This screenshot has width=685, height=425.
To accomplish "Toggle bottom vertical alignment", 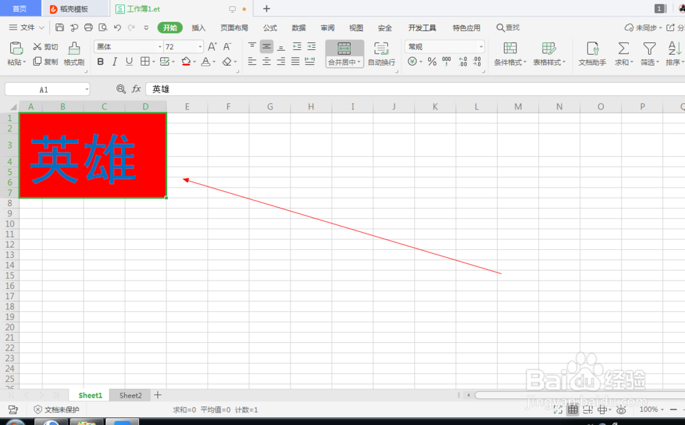I will [x=281, y=47].
